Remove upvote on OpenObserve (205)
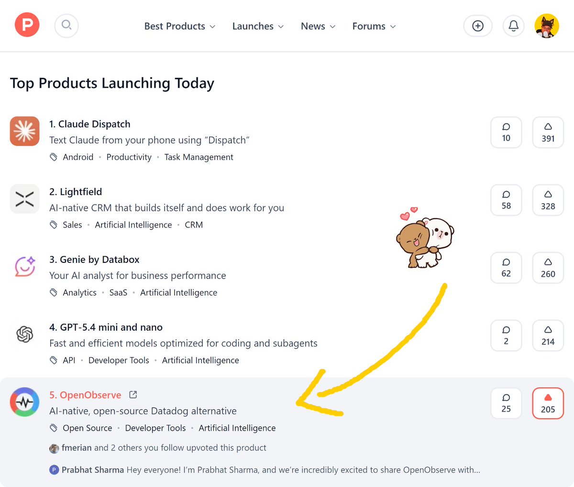This screenshot has height=487, width=574. 548,403
